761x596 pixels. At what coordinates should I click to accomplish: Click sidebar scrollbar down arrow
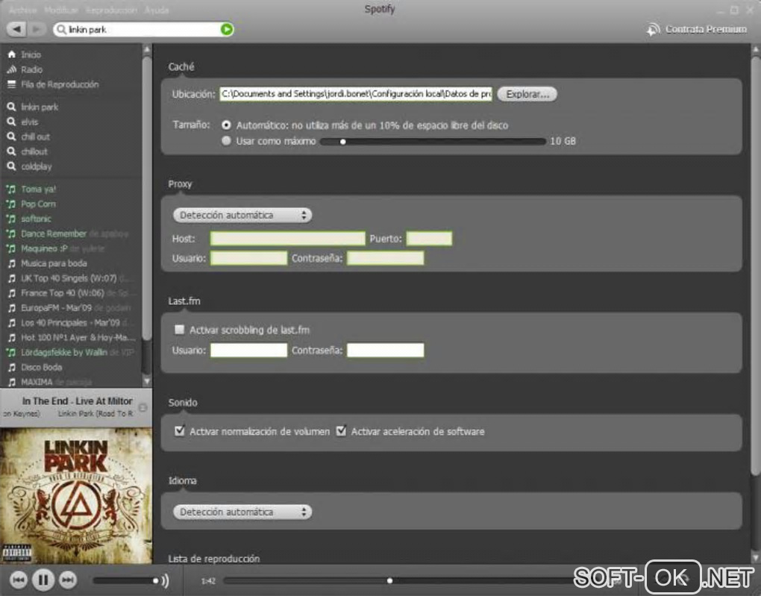click(147, 381)
